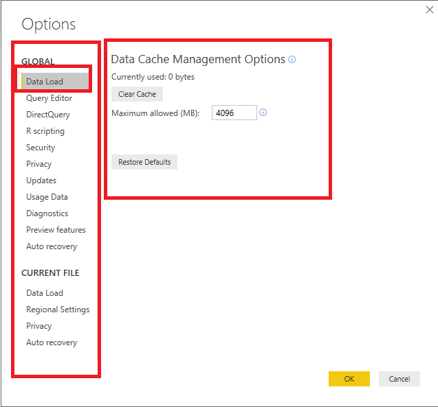Image resolution: width=438 pixels, height=407 pixels.
Task: Select the Security section
Action: click(41, 148)
